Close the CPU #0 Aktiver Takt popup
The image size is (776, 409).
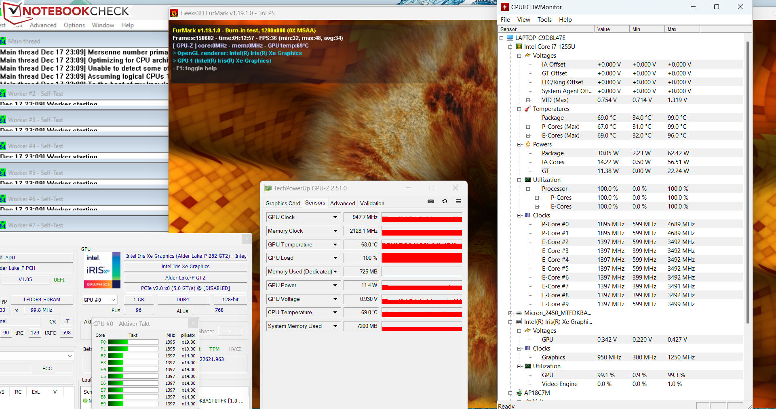pyautogui.click(x=194, y=323)
